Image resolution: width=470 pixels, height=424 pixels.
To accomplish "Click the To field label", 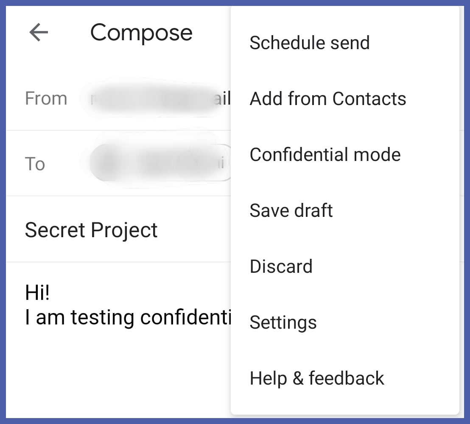I will coord(35,164).
